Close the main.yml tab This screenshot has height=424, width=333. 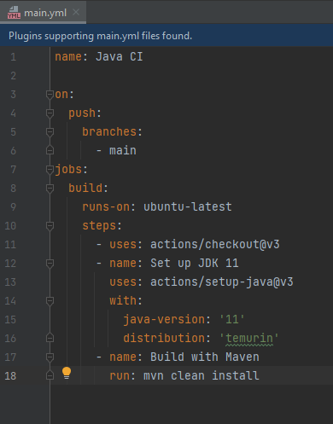[76, 12]
